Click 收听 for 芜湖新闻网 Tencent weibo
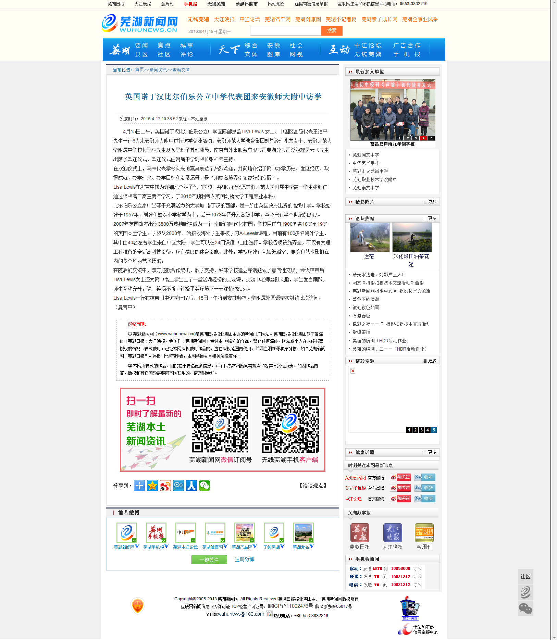557x640 pixels. point(424,477)
